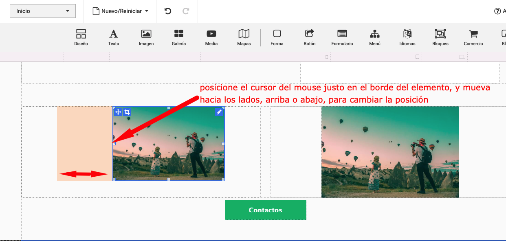506x241 pixels.
Task: Undo the last action
Action: click(x=168, y=11)
